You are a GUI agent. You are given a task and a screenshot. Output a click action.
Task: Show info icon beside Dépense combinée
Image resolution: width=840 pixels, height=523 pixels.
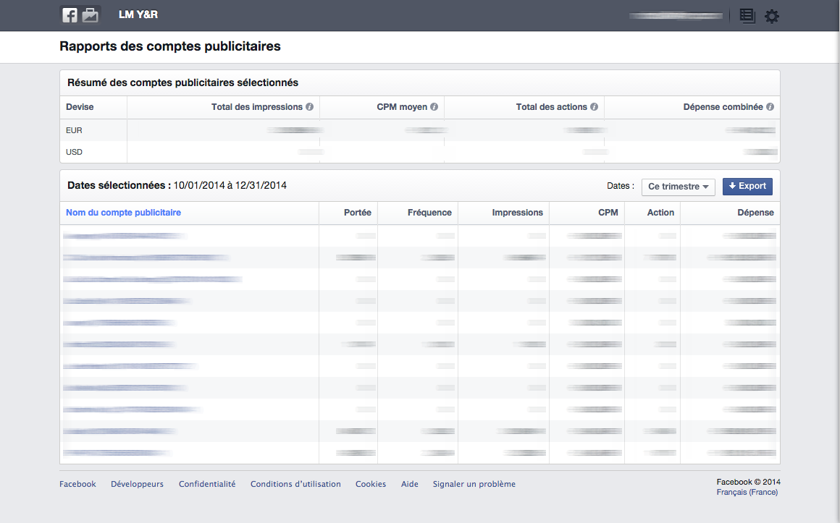pos(770,107)
